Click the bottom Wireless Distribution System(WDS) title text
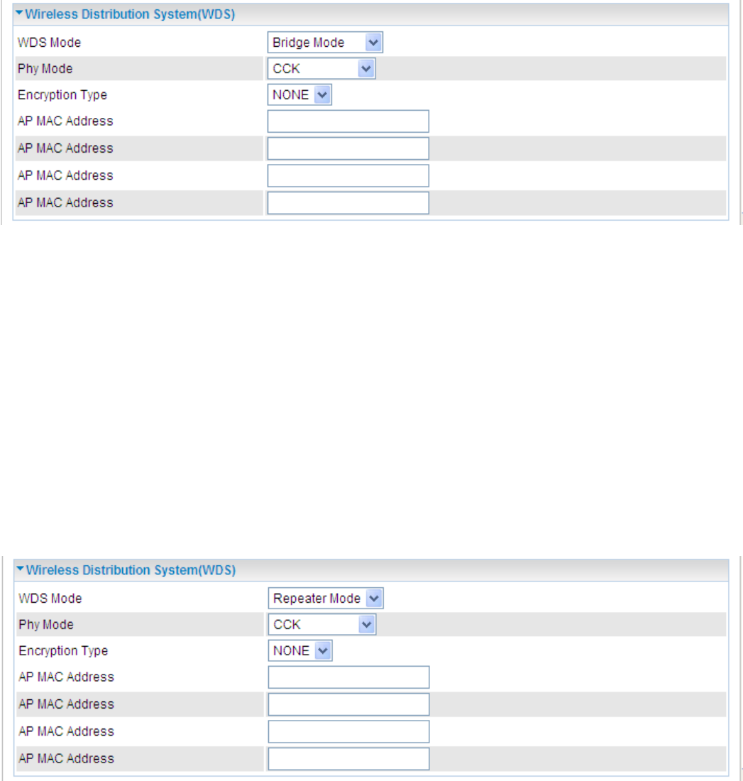 coord(131,570)
